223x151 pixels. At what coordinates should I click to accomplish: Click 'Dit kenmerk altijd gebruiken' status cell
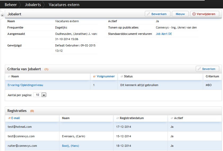tap(139, 85)
